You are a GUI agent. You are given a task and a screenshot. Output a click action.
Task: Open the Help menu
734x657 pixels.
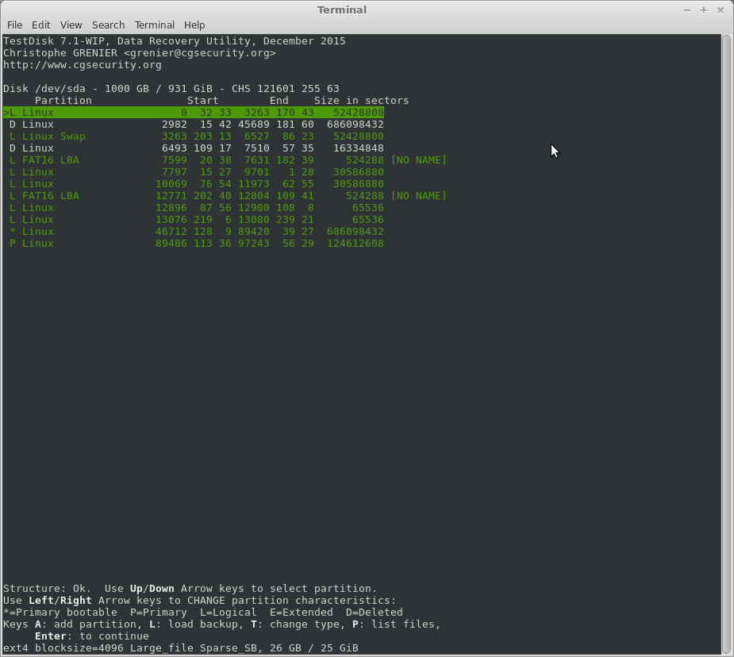pos(194,25)
